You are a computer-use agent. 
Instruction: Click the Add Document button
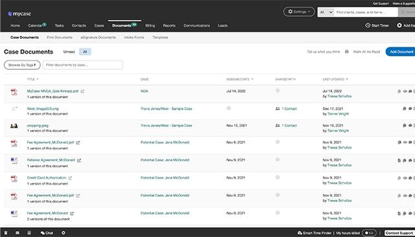(x=401, y=52)
